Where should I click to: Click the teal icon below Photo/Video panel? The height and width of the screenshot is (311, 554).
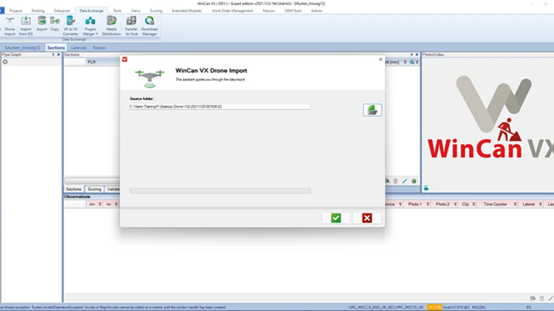tap(426, 188)
